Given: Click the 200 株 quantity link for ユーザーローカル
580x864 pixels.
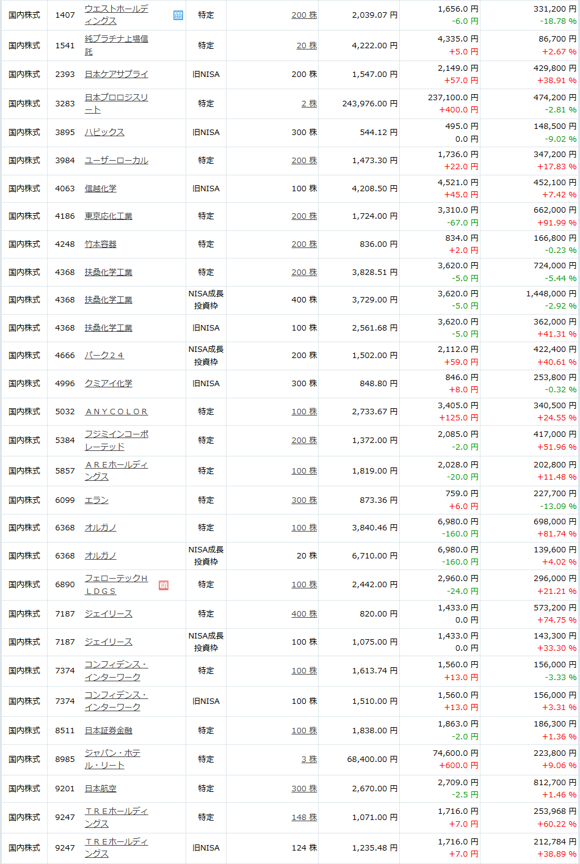Looking at the screenshot, I should [x=304, y=160].
